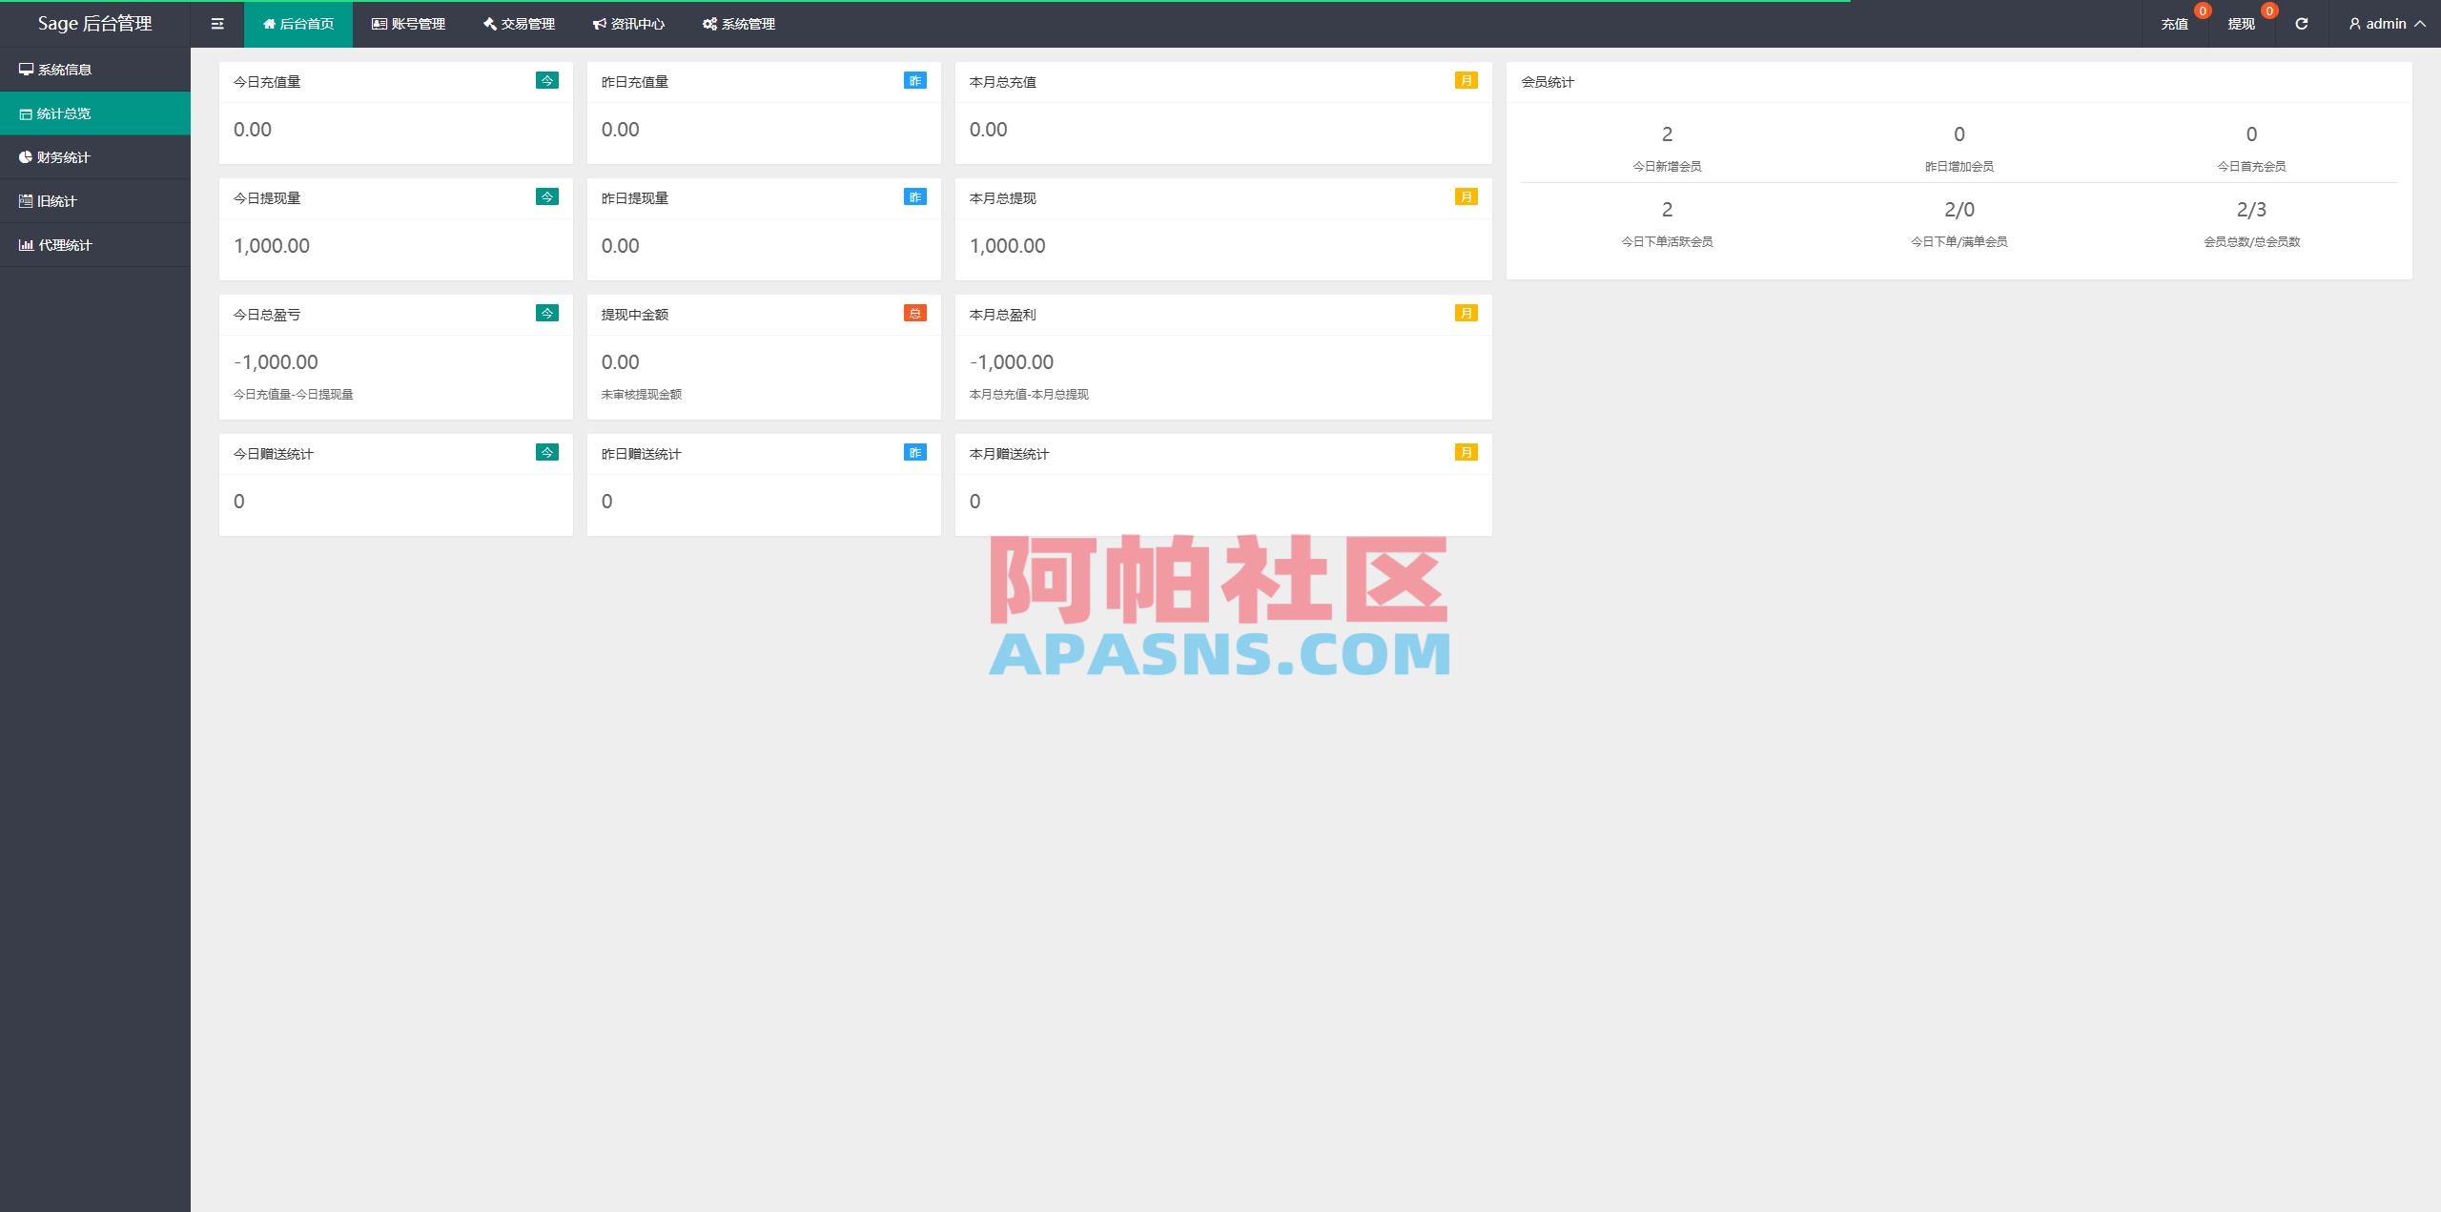
Task: Open 旧统计 in the sidebar
Action: (57, 200)
